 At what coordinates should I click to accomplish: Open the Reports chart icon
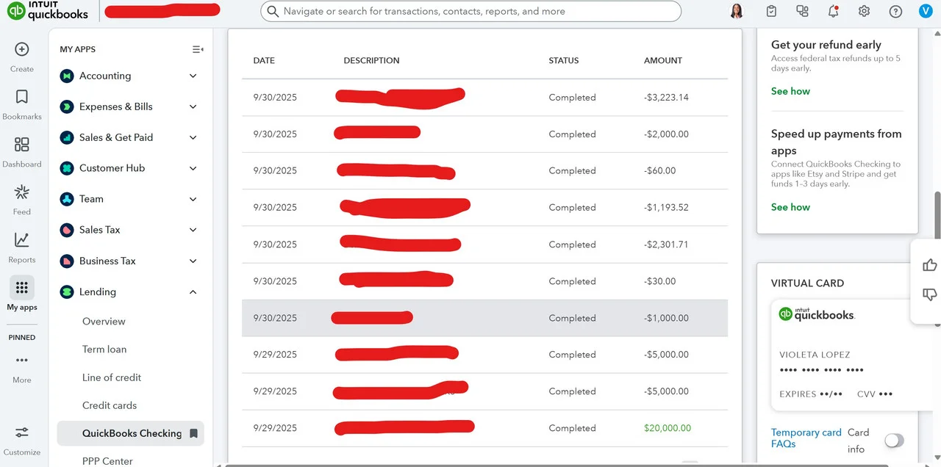coord(22,240)
